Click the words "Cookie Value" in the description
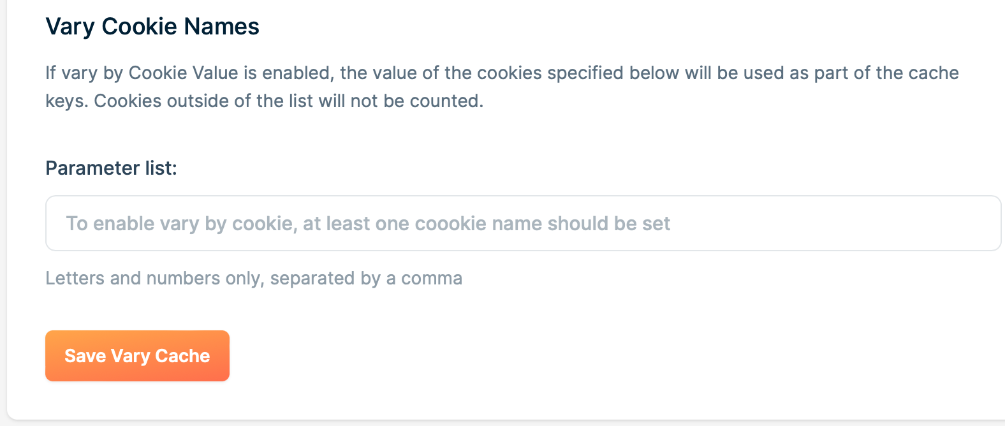Image resolution: width=1005 pixels, height=426 pixels. pos(183,73)
